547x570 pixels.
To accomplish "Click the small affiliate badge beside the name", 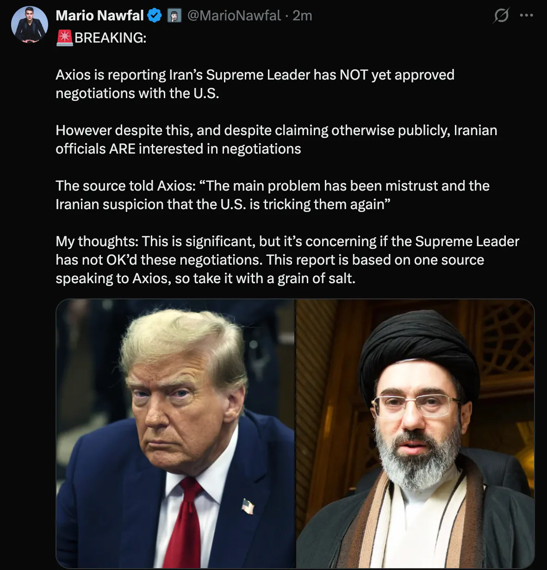I will point(174,16).
